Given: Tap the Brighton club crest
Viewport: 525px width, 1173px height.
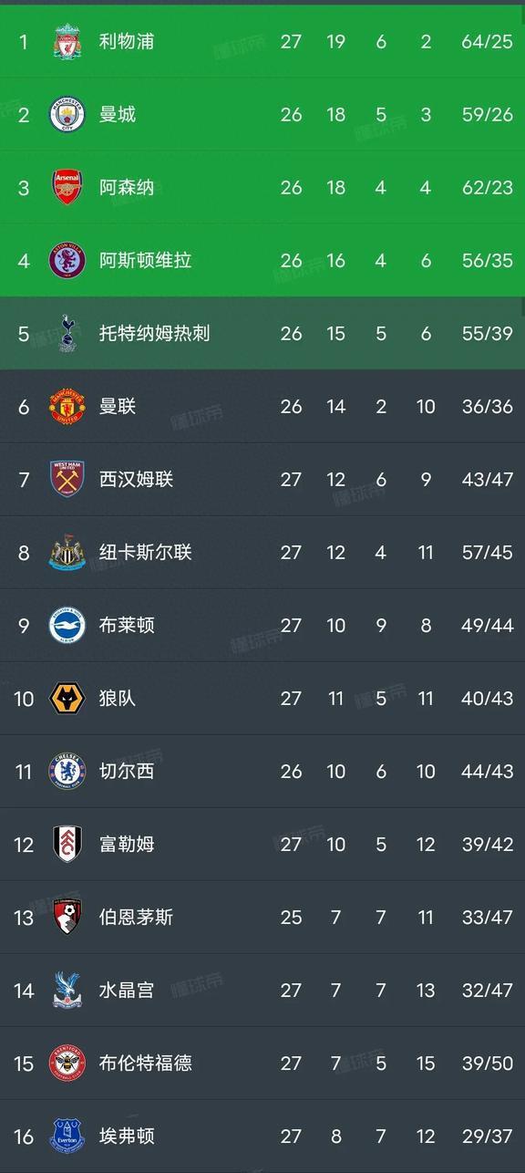Looking at the screenshot, I should pyautogui.click(x=67, y=625).
